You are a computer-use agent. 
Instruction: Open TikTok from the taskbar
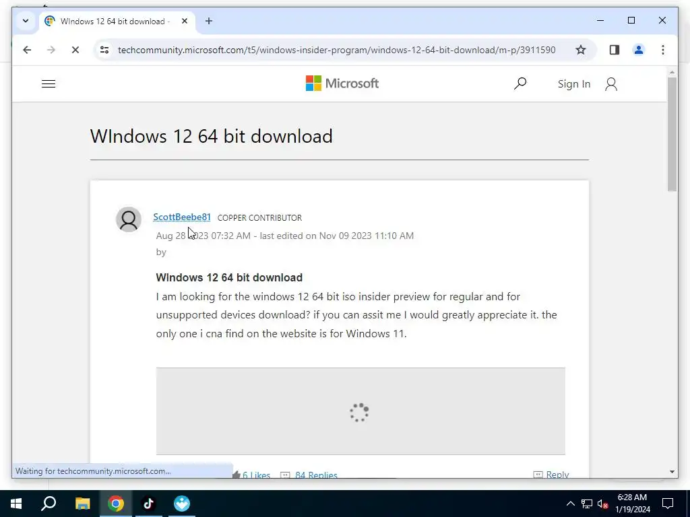(148, 504)
